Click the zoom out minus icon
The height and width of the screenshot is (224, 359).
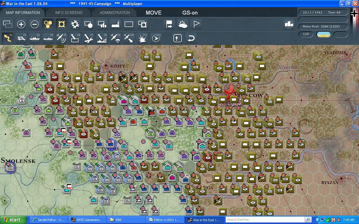(34, 25)
